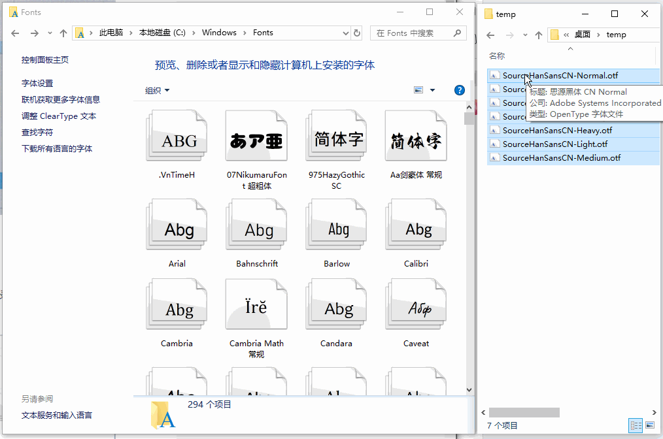Screen dimensions: 663x439
Task: Open the .VnTimeH font icon
Action: click(177, 136)
